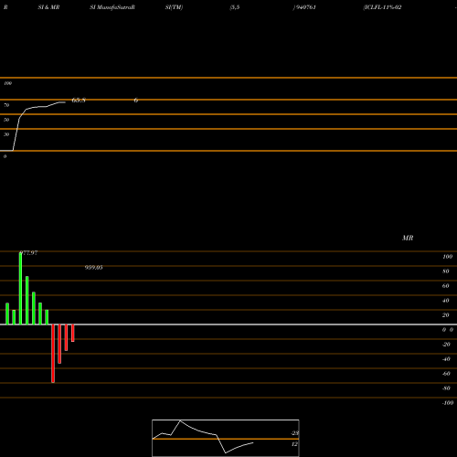The image size is (457, 457).
Task: Click the MR axis label 100
Action: pos(447,257)
